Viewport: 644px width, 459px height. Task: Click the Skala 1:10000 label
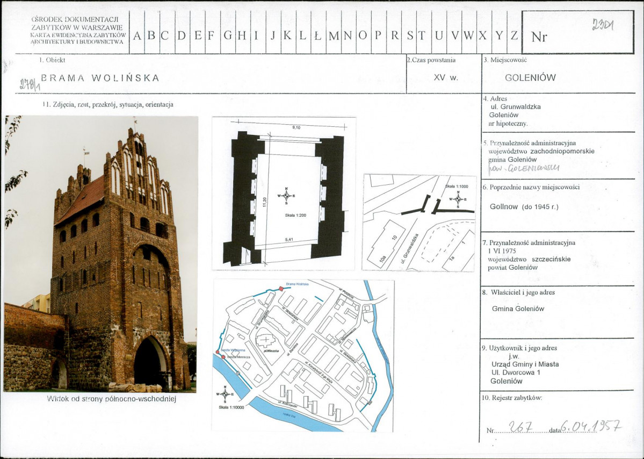click(231, 407)
